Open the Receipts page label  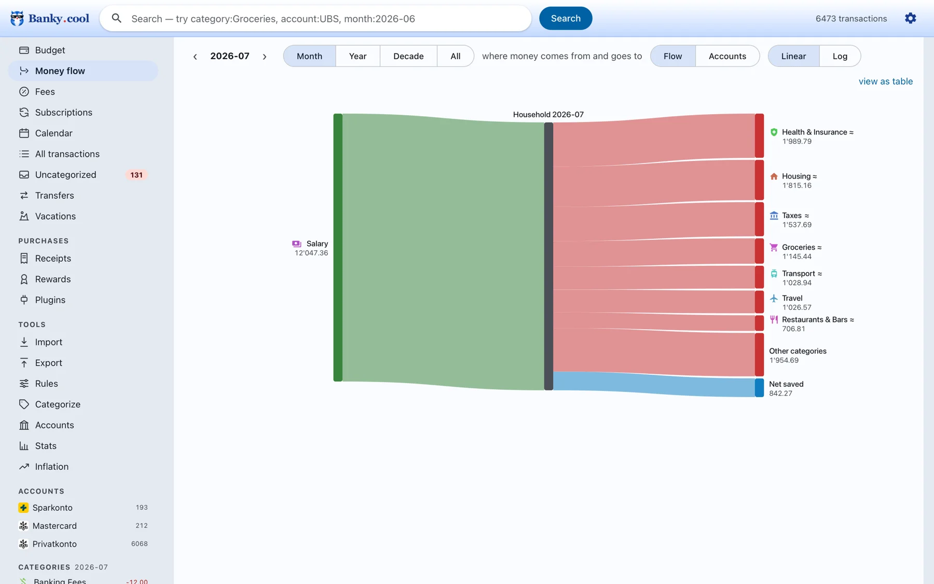tap(53, 258)
